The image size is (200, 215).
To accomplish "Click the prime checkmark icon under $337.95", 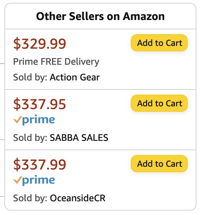I will pos(18,120).
